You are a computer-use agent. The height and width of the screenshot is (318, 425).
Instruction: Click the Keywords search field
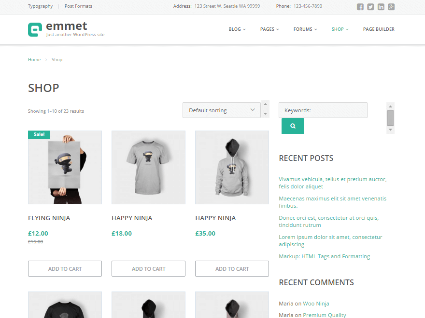[323, 110]
